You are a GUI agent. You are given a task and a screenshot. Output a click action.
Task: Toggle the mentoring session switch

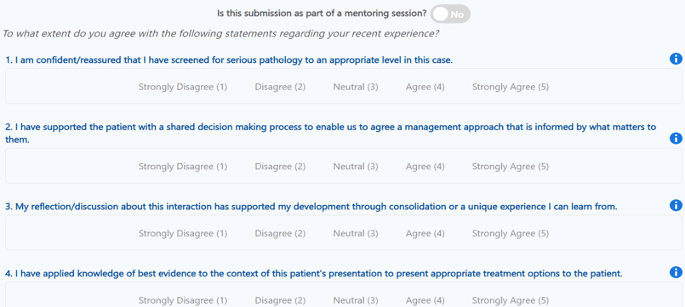click(450, 14)
